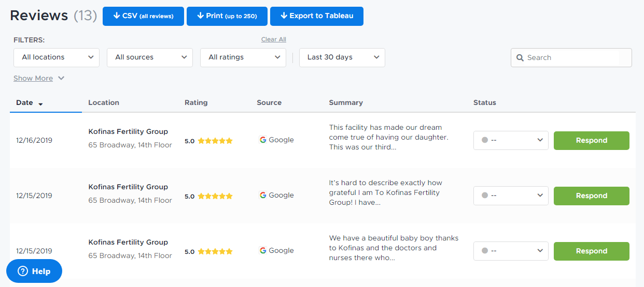Click into the Search reviews field
The height and width of the screenshot is (287, 644).
click(x=573, y=58)
